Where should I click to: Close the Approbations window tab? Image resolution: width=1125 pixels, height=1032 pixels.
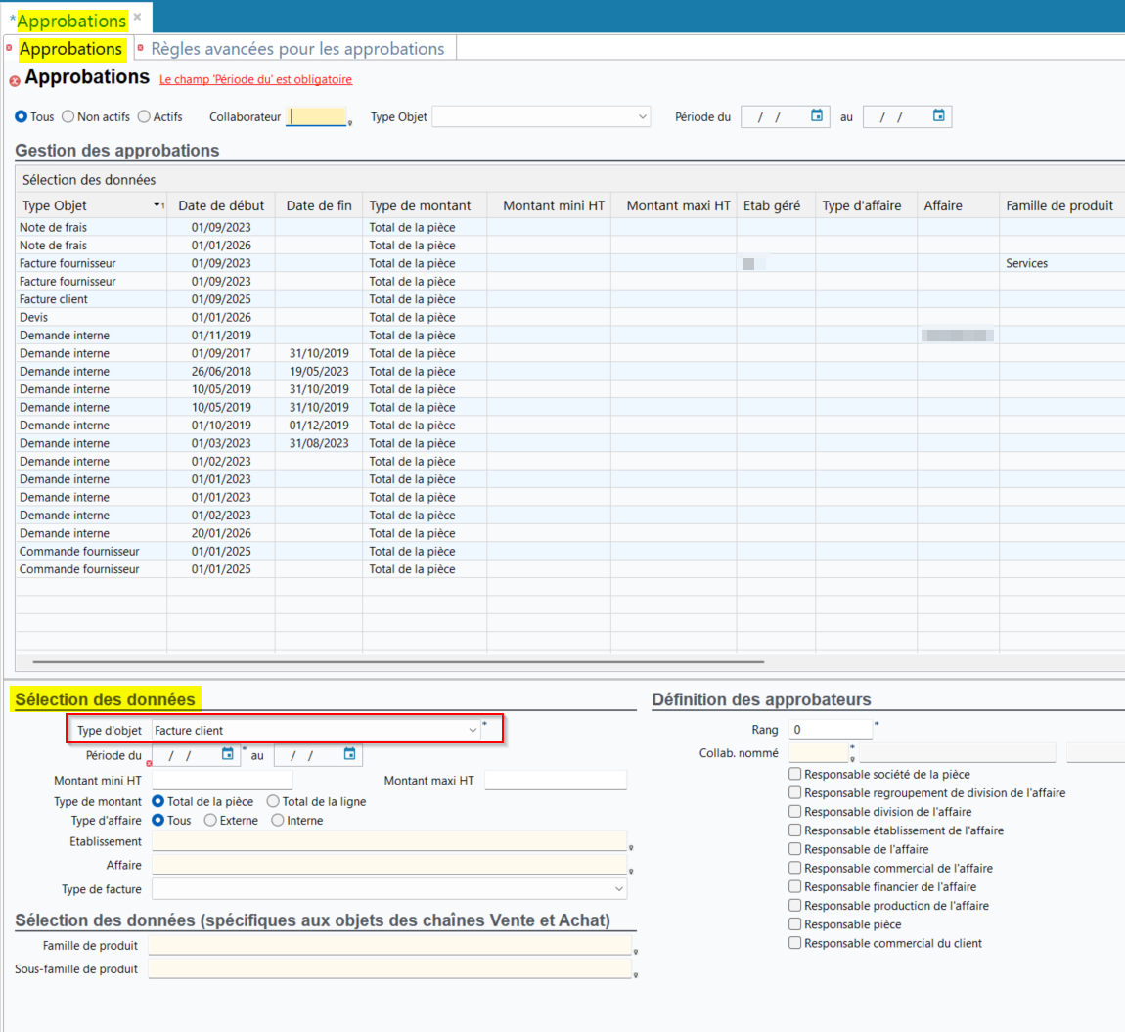138,18
